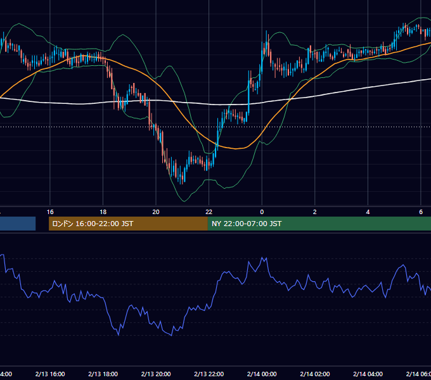Click the 2/13 22:00 time label

pos(209,374)
